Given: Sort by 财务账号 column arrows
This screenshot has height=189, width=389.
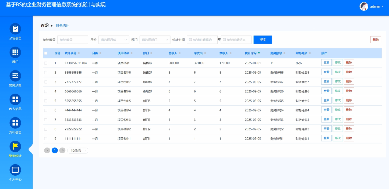Looking at the screenshot, I should [284, 53].
